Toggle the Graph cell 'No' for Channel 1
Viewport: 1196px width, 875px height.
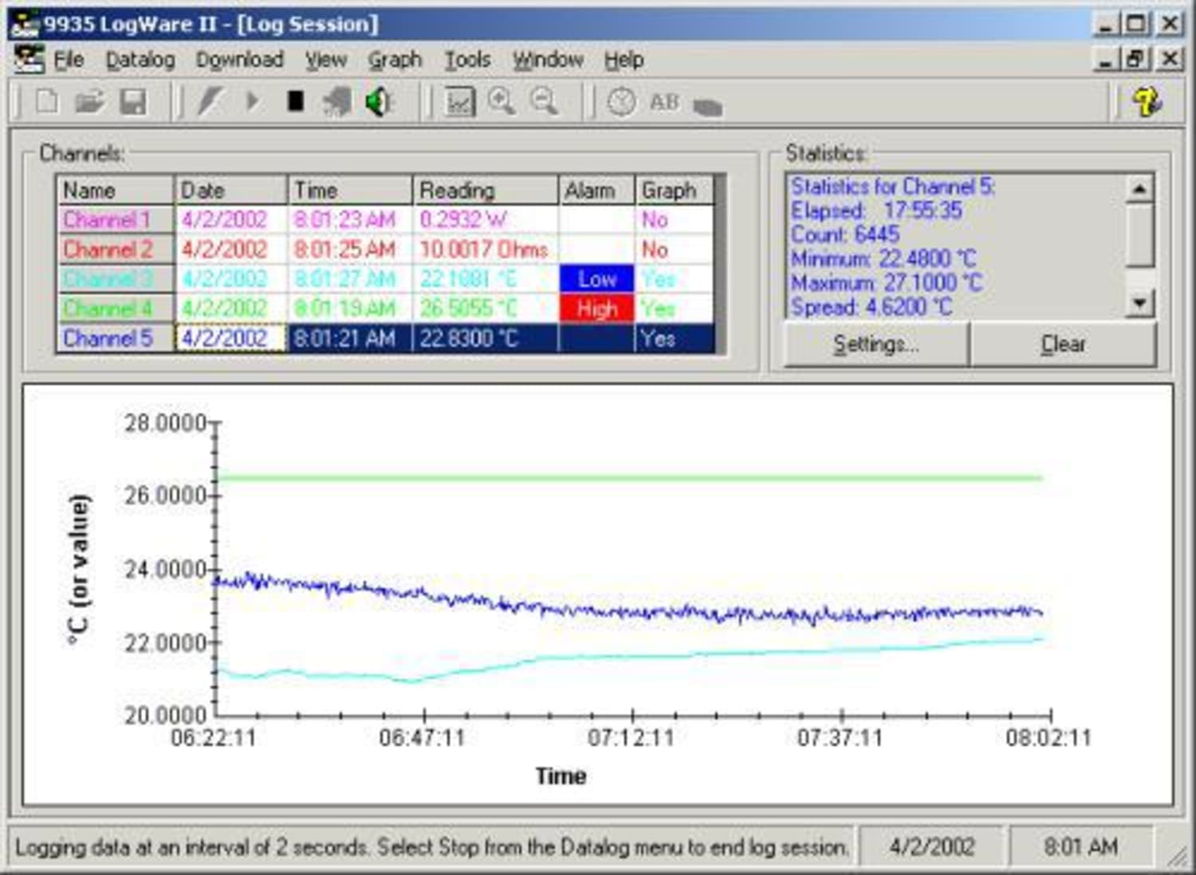tap(675, 220)
